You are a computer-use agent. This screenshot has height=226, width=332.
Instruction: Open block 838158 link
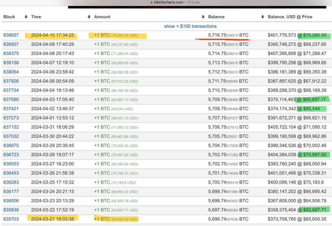click(11, 63)
